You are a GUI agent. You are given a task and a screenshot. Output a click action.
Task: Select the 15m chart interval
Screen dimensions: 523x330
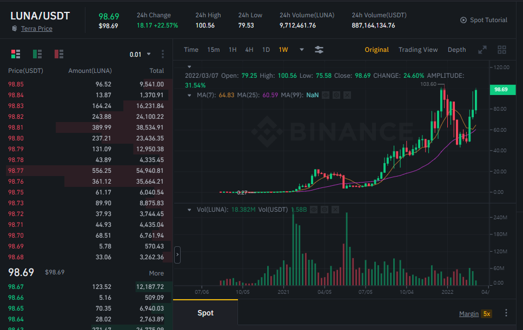click(214, 50)
